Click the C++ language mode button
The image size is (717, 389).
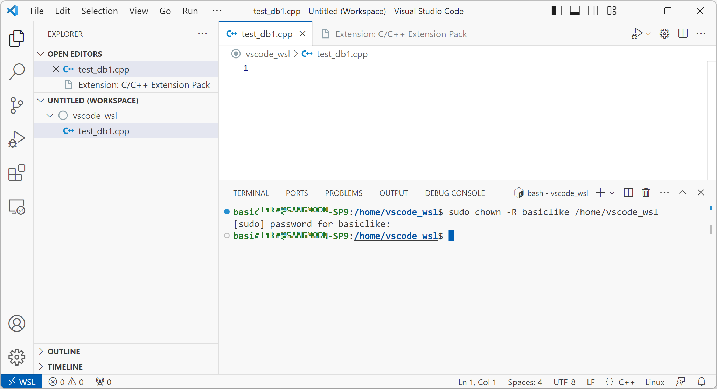point(626,382)
